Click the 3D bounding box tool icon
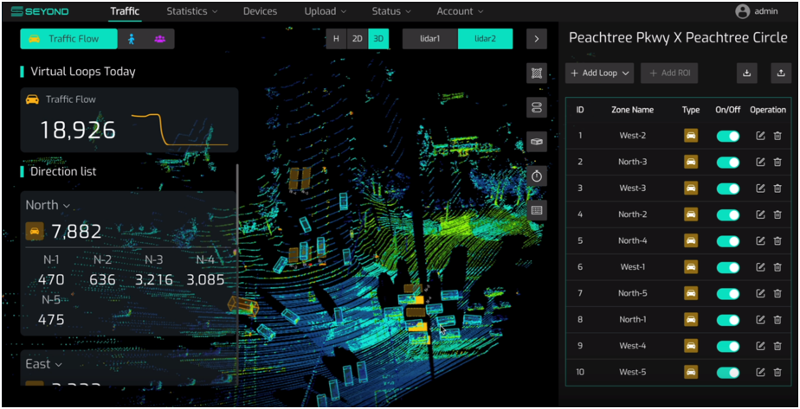 (537, 142)
